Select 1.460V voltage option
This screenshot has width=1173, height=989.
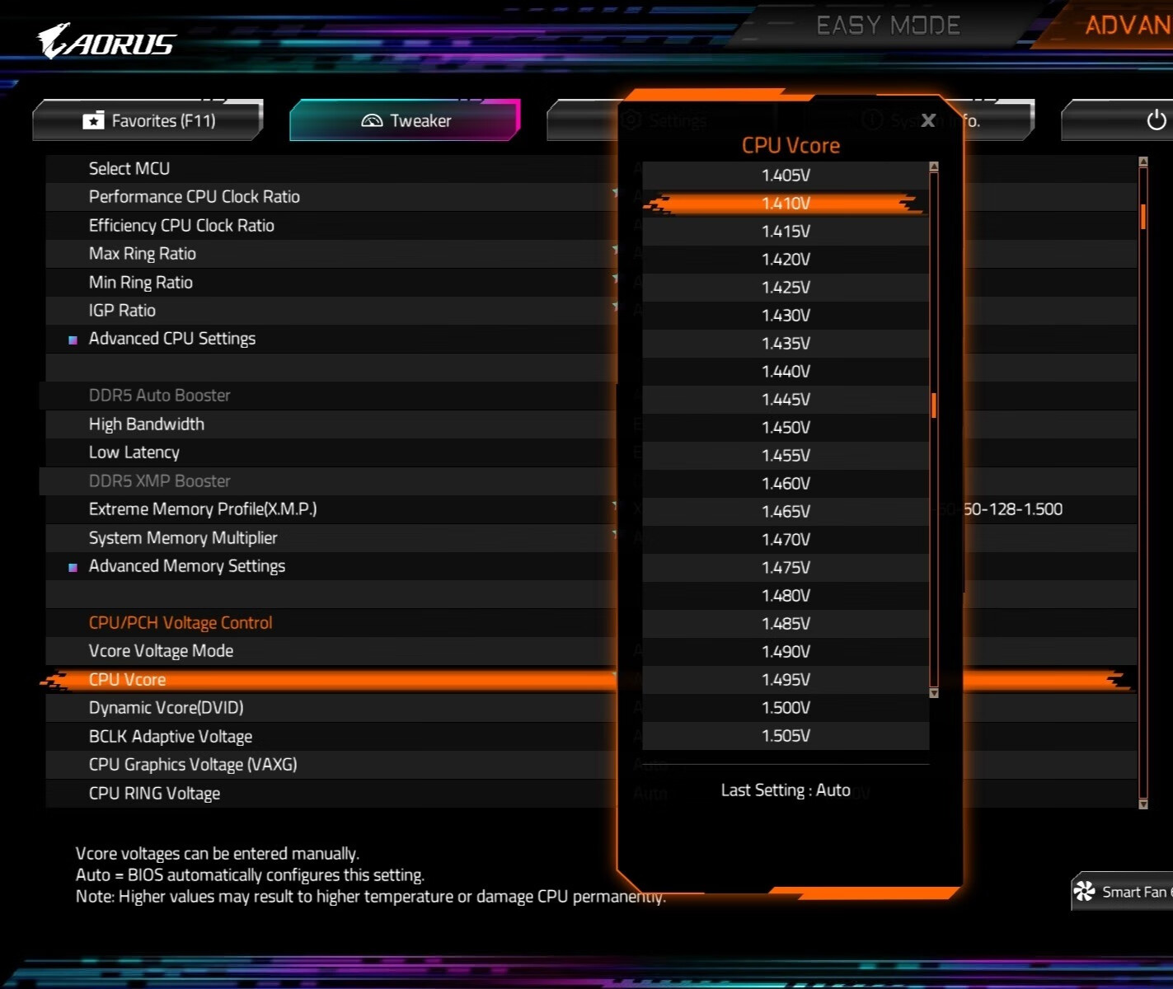(x=786, y=483)
